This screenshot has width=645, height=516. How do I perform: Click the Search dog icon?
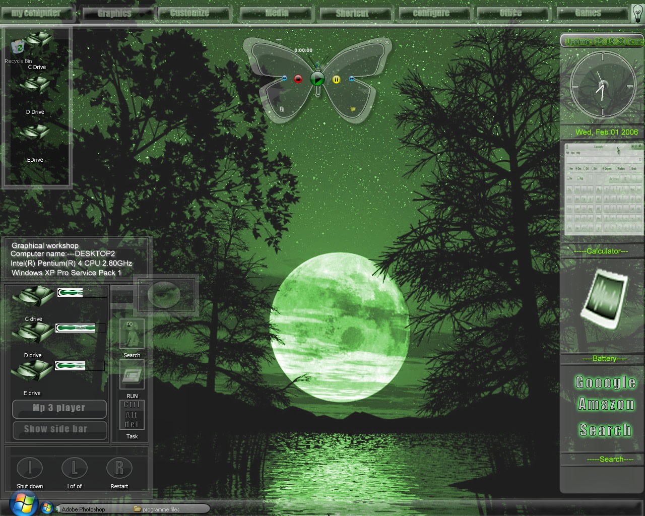[x=132, y=334]
